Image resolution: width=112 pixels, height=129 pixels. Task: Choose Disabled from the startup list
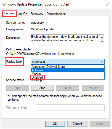[68, 77]
